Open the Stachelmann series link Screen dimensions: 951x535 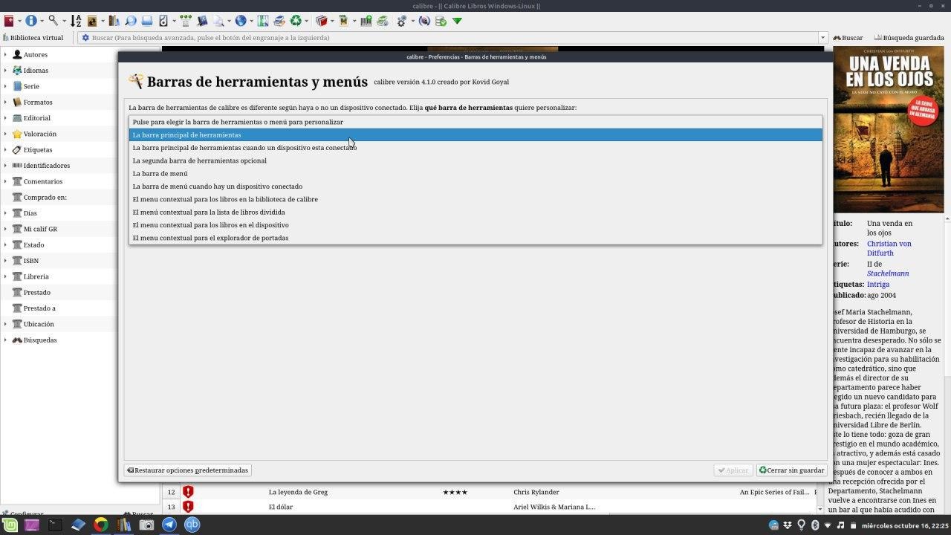[888, 273]
